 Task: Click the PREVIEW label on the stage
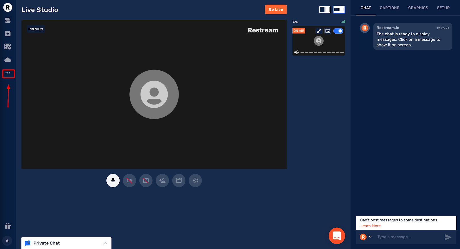(36, 29)
